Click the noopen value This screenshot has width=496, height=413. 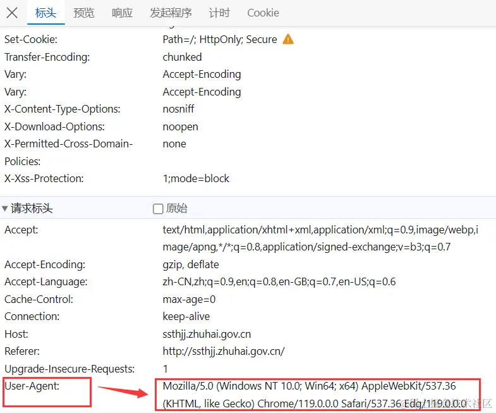(x=180, y=126)
